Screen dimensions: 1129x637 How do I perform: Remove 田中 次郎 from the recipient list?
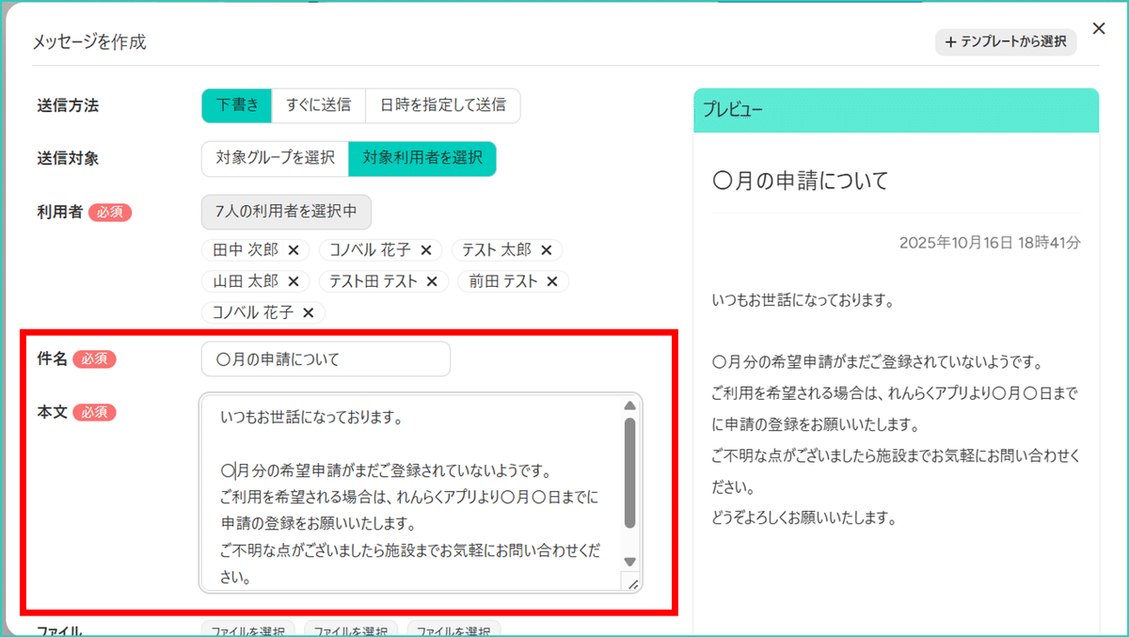[294, 249]
